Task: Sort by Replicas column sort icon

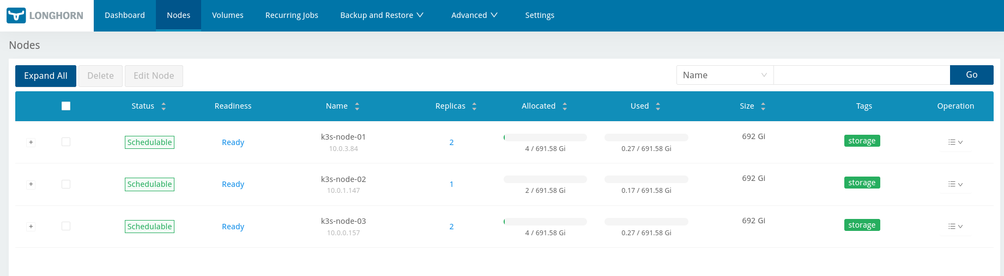Action: point(474,106)
